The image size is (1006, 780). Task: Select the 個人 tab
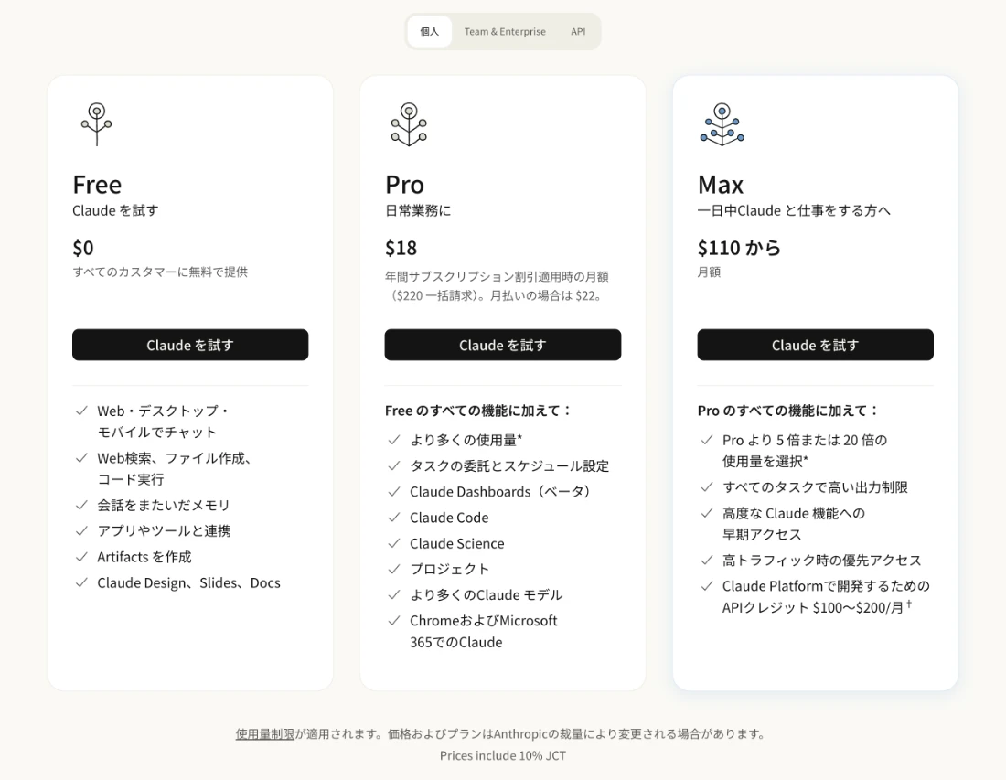click(429, 31)
